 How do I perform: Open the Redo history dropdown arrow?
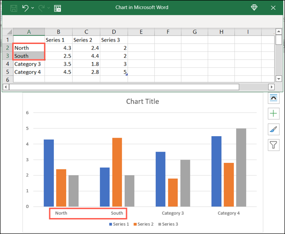pyautogui.click(x=49, y=8)
